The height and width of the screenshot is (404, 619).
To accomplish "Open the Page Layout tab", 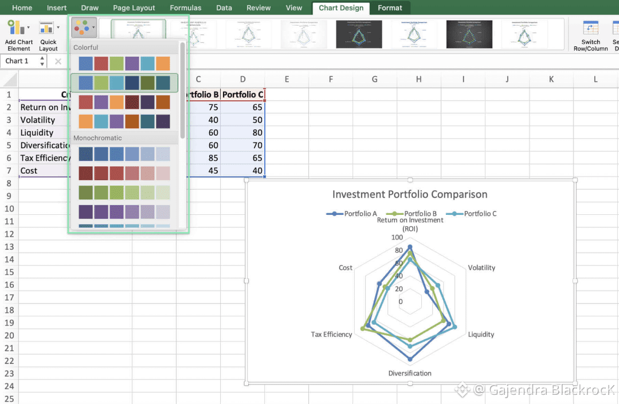I will pyautogui.click(x=134, y=8).
